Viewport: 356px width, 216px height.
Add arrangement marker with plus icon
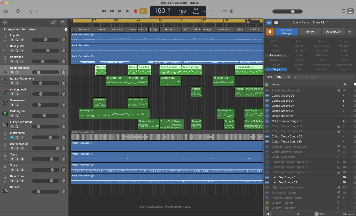66,29
